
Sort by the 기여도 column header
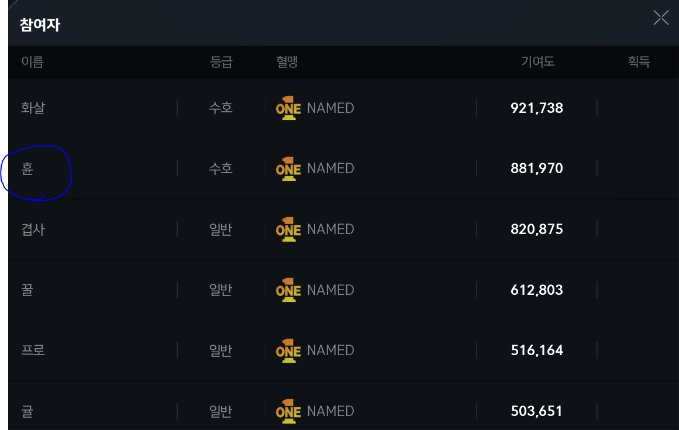(537, 62)
